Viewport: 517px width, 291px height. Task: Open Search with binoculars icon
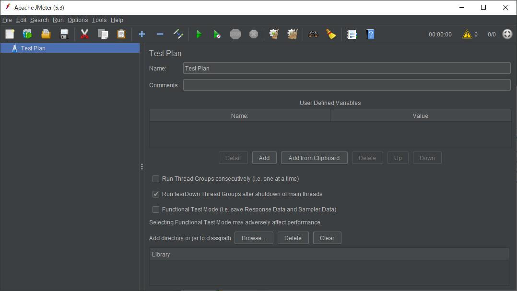click(313, 34)
